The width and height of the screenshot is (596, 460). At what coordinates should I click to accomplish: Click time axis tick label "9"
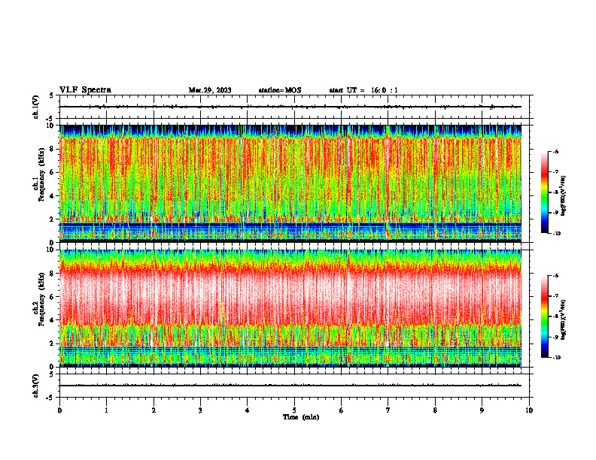tap(482, 410)
